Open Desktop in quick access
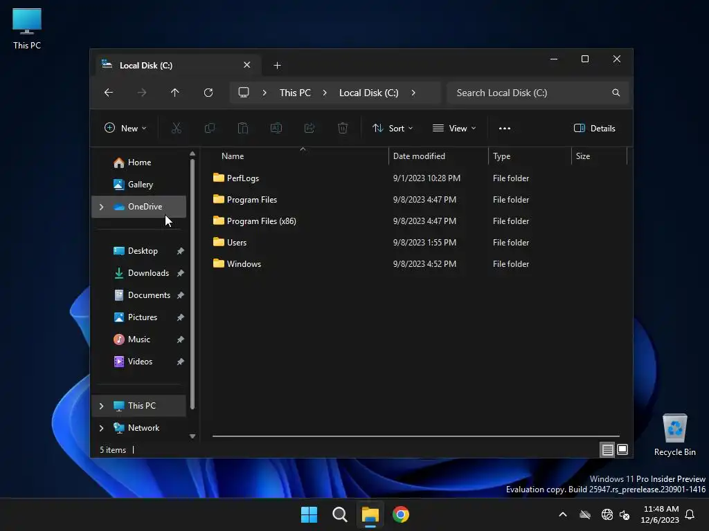The width and height of the screenshot is (709, 531). [138, 251]
